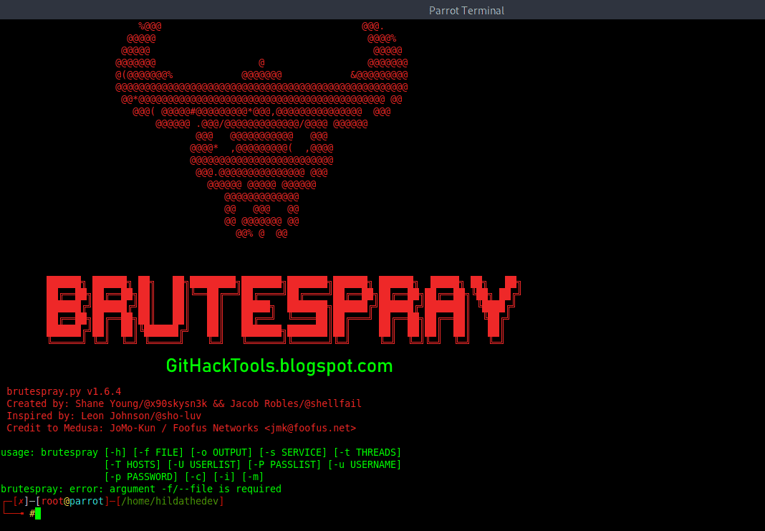The width and height of the screenshot is (765, 531).
Task: Click the 'Credit to Medusa' line
Action: click(181, 428)
